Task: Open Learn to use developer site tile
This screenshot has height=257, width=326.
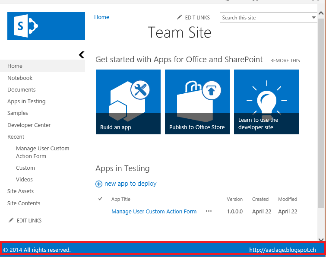Action: [266, 102]
